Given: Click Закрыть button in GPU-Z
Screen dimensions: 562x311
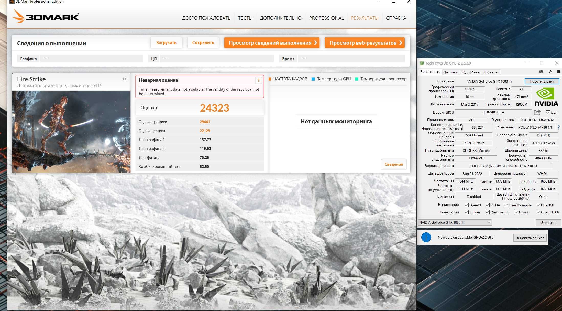Looking at the screenshot, I should coord(548,223).
